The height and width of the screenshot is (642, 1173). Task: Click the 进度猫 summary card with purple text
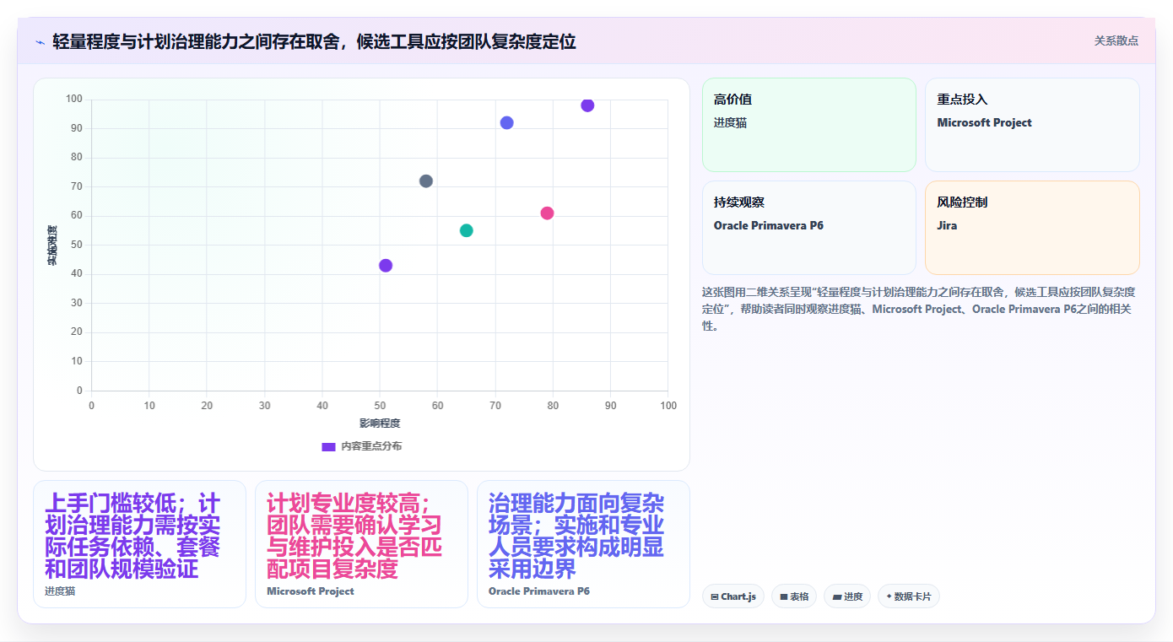(x=139, y=544)
